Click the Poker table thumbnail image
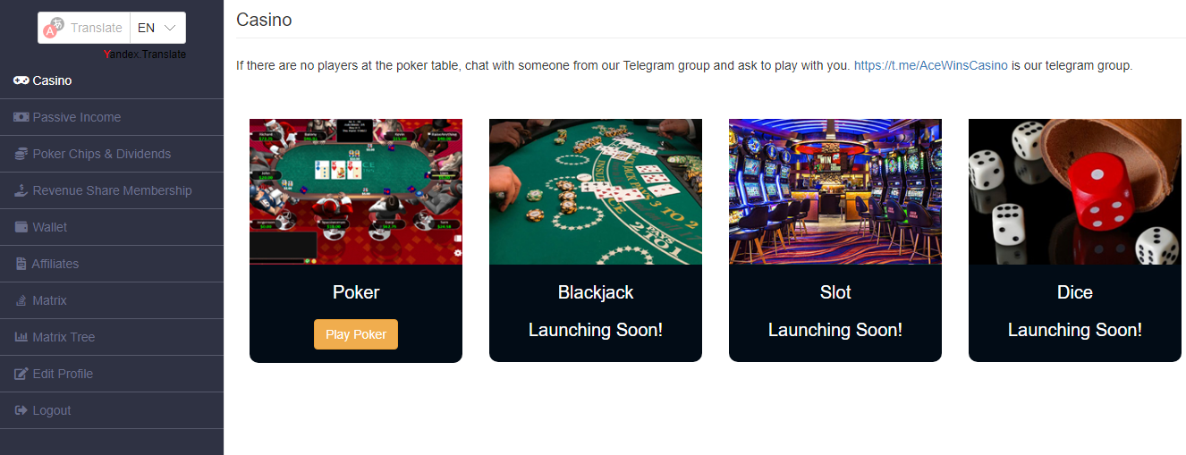The image size is (1186, 455). [x=356, y=191]
